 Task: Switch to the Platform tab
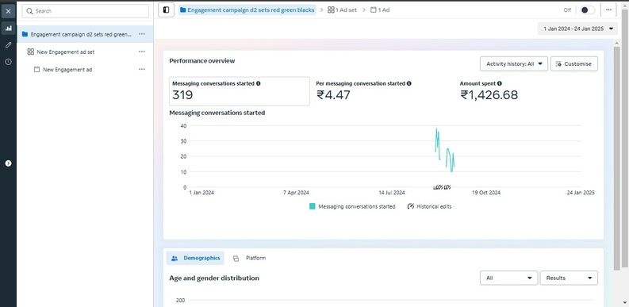click(x=250, y=258)
